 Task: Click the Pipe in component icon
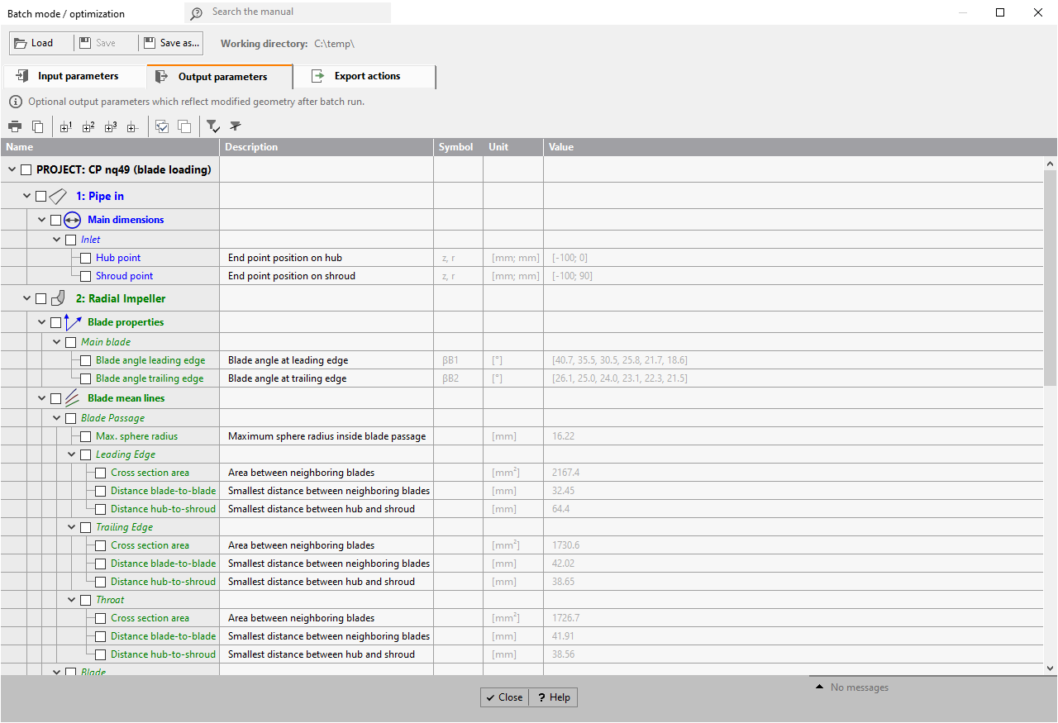[58, 196]
